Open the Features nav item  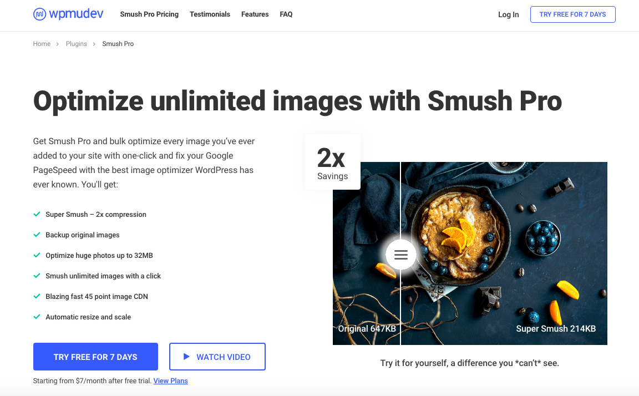pos(255,14)
